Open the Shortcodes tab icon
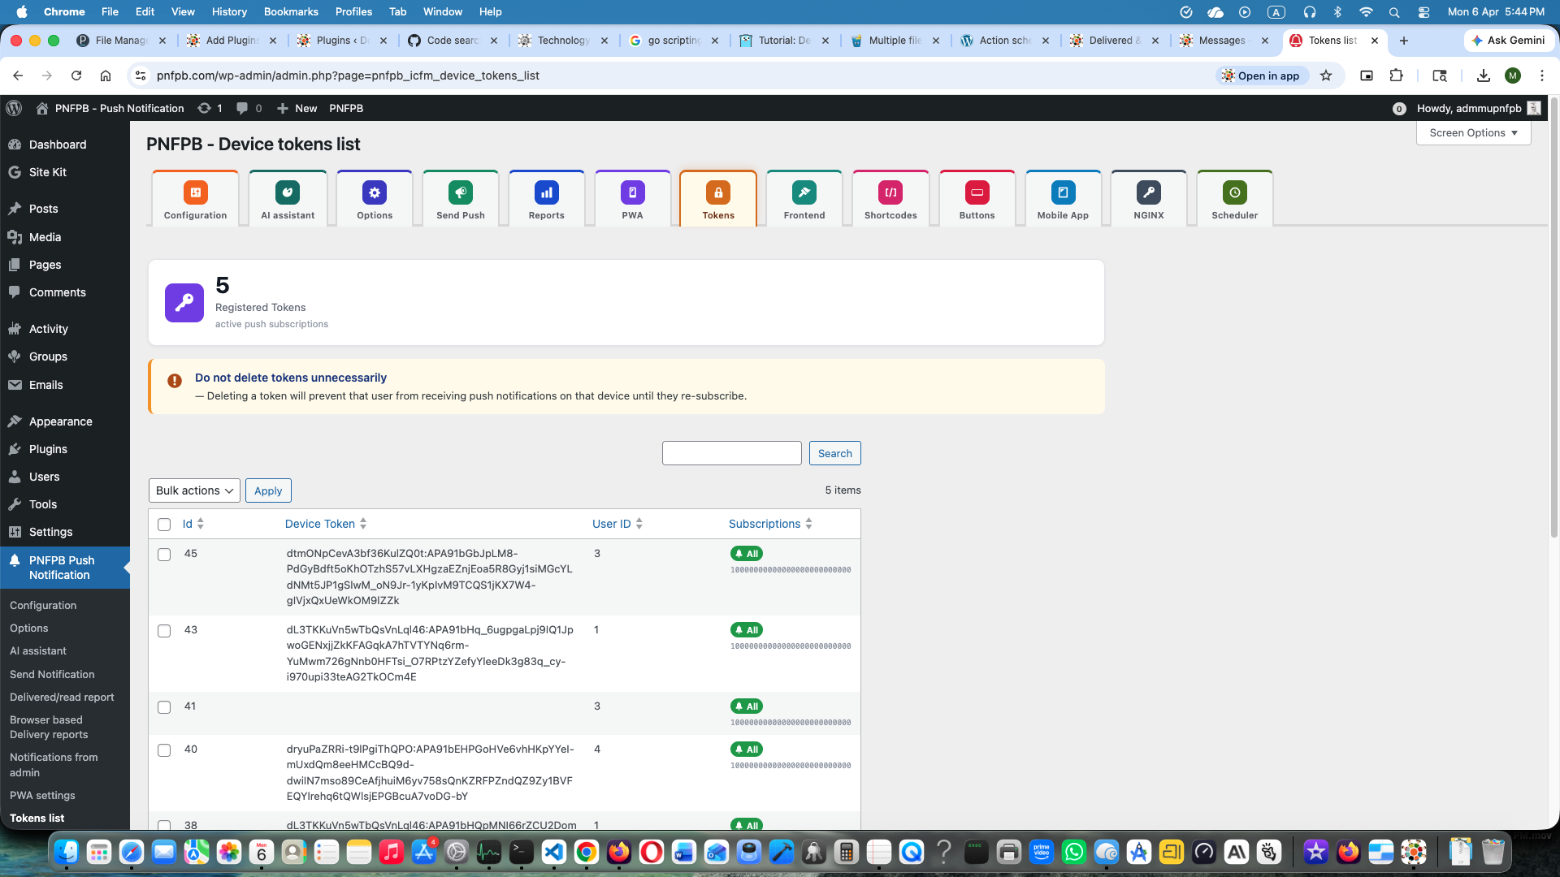The width and height of the screenshot is (1560, 877). coord(890,193)
